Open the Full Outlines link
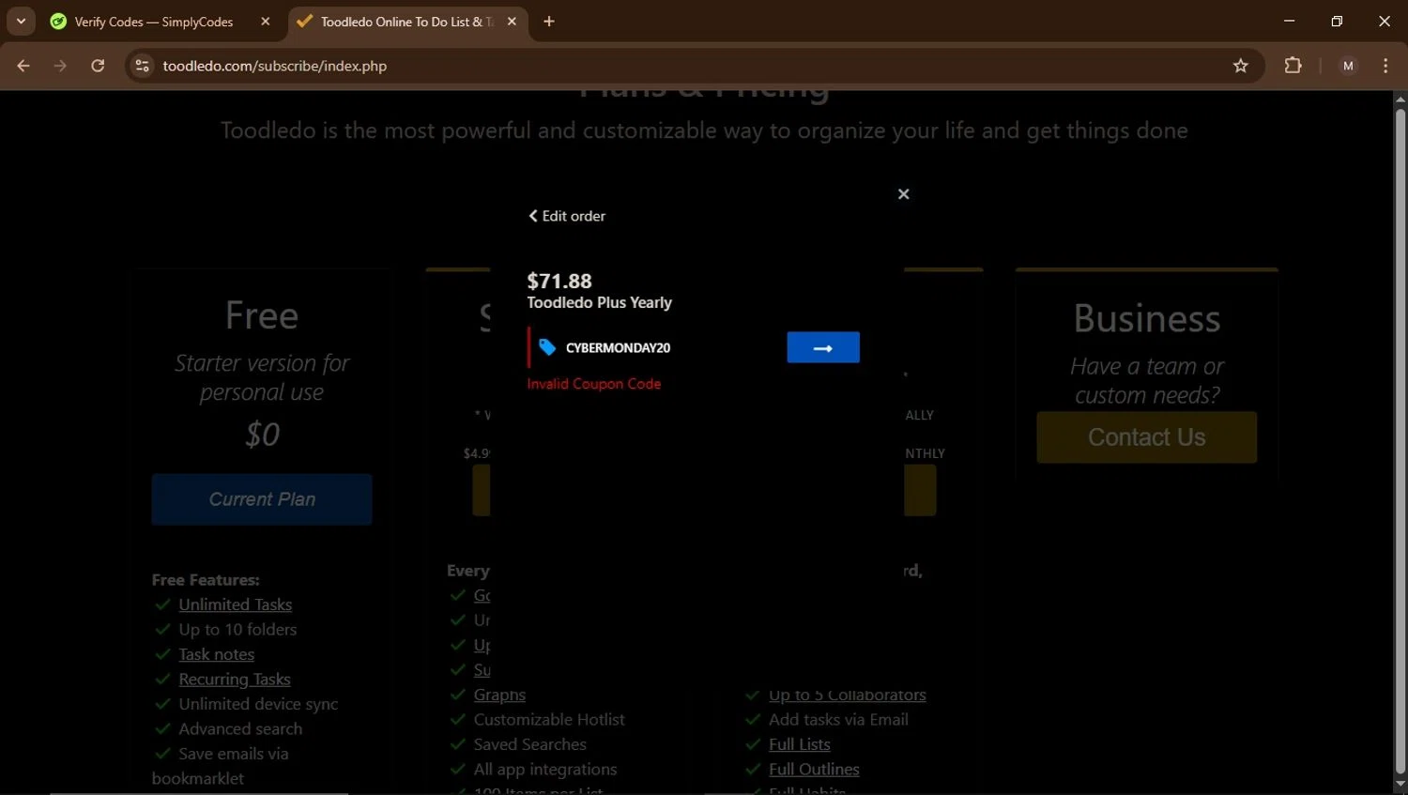This screenshot has height=795, width=1408. pos(814,769)
